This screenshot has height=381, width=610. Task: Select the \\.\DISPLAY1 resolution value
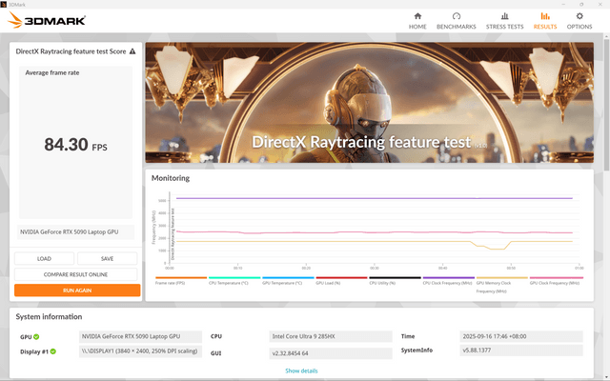coord(140,351)
